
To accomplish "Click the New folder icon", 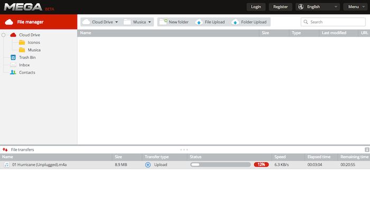I will click(163, 22).
